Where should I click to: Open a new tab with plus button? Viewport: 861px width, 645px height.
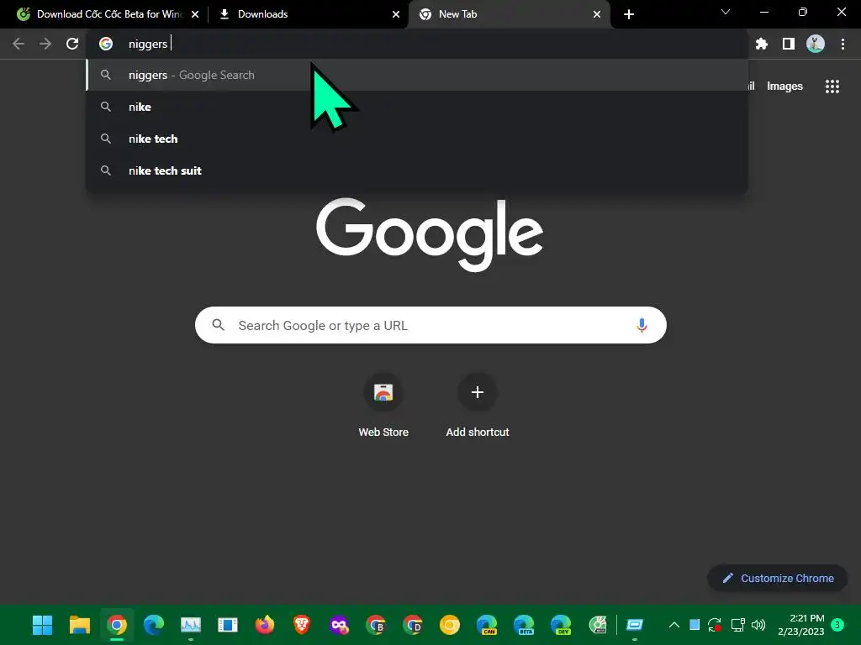pyautogui.click(x=629, y=14)
